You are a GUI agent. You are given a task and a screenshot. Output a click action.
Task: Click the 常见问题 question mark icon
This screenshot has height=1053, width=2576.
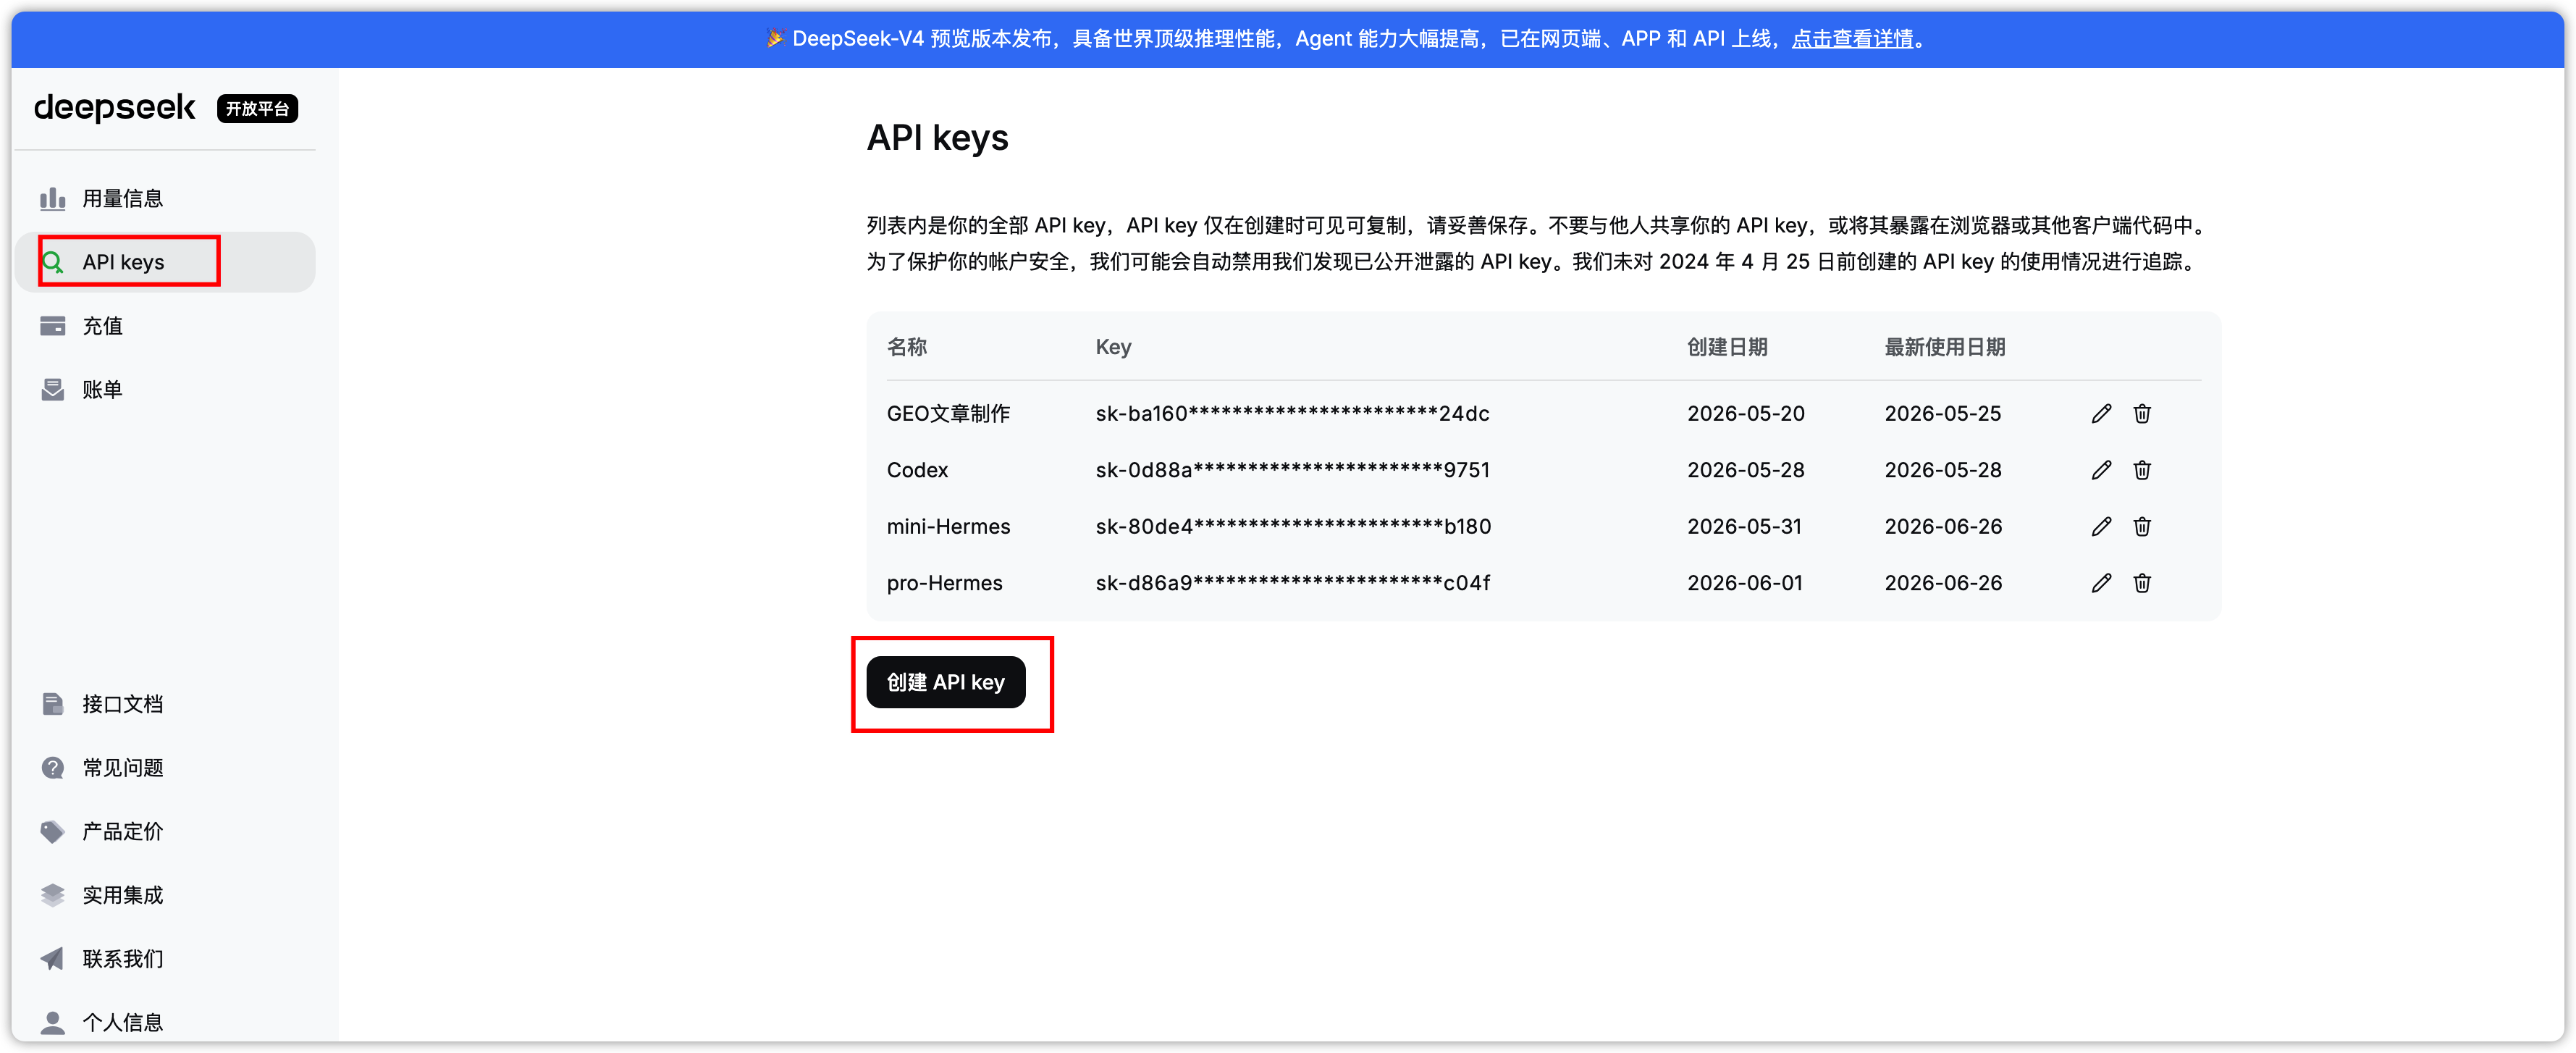(x=52, y=767)
